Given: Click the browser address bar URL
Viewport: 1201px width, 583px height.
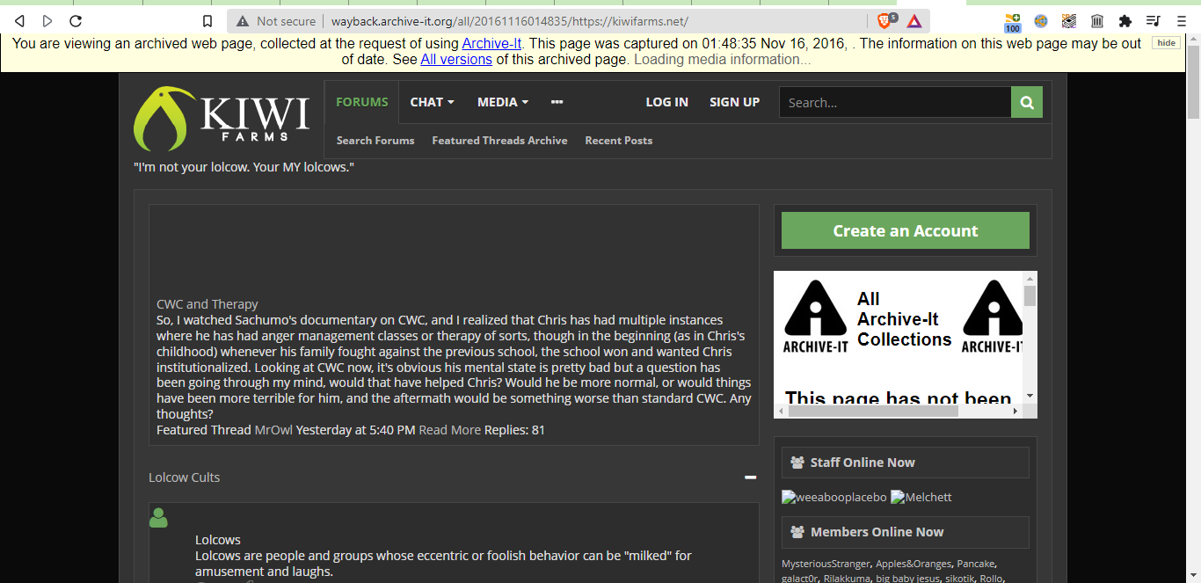Looking at the screenshot, I should coord(510,21).
